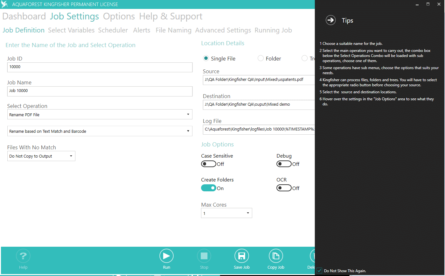Click the Save Job disk icon
Screen dimensions: 445x276
tap(241, 256)
